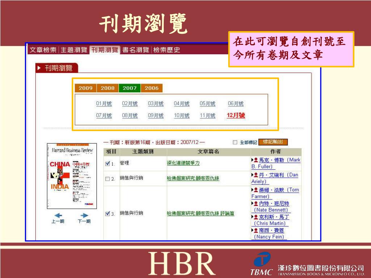
Task: Select the 2006 year tab
Action: [152, 88]
